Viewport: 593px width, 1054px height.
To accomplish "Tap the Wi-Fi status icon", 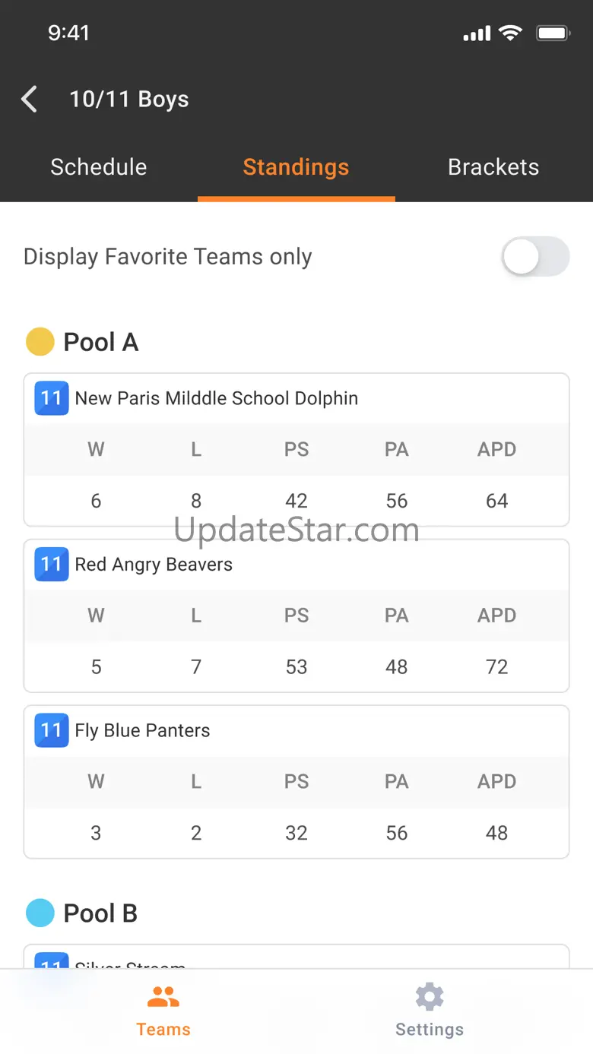I will [x=510, y=33].
